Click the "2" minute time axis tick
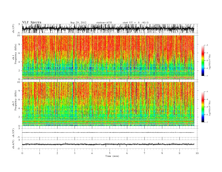The width and height of the screenshot is (222, 172). [x=57, y=153]
